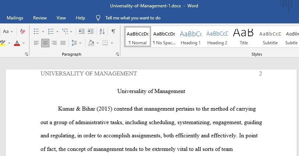299x156 pixels.
Task: Toggle Show/Hide paragraph marks
Action: coord(113,31)
